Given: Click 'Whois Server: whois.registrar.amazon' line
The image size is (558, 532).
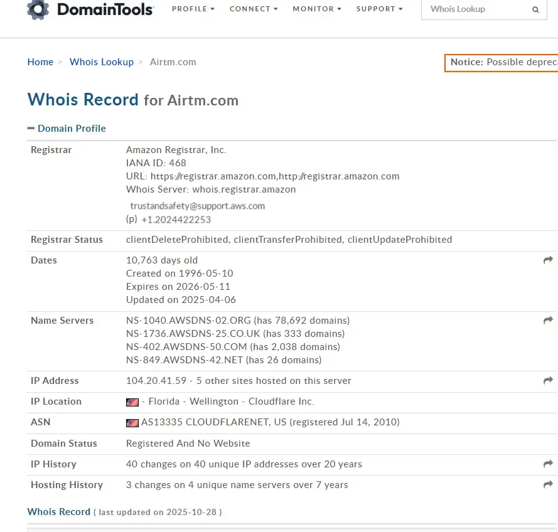Looking at the screenshot, I should pyautogui.click(x=211, y=189).
